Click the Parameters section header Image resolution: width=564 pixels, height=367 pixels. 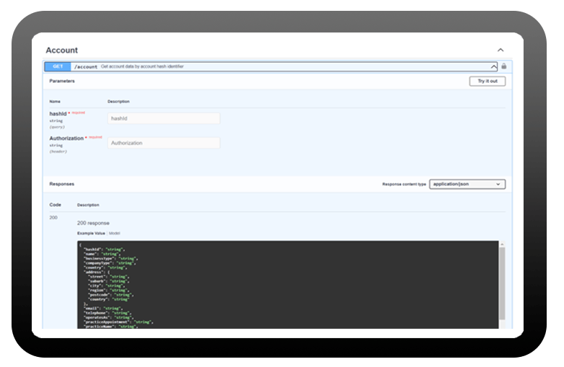point(62,81)
